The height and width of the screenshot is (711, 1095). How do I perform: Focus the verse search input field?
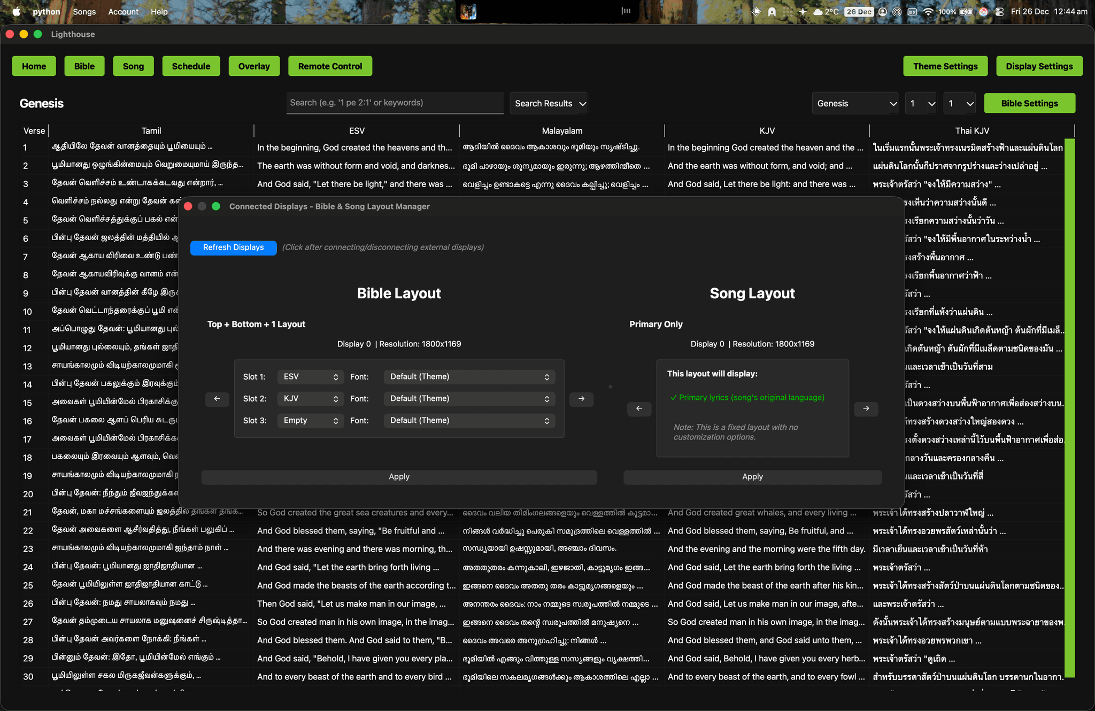[395, 103]
